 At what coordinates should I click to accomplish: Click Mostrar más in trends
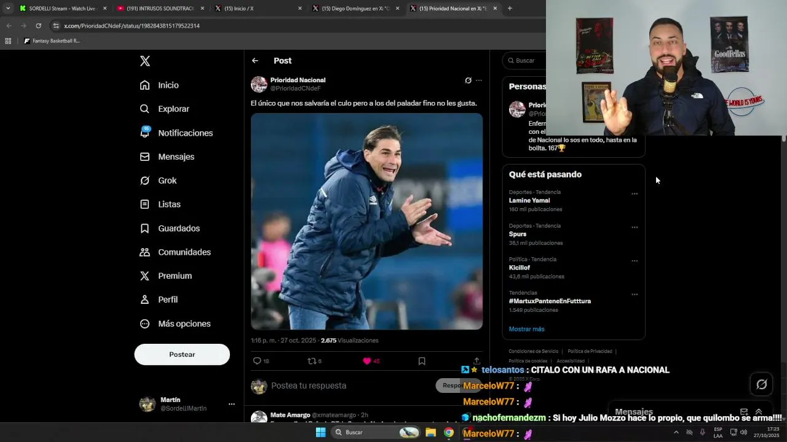(526, 329)
